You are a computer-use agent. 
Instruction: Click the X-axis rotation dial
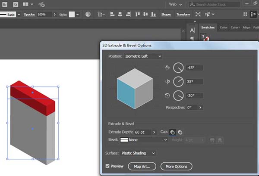click(x=178, y=68)
